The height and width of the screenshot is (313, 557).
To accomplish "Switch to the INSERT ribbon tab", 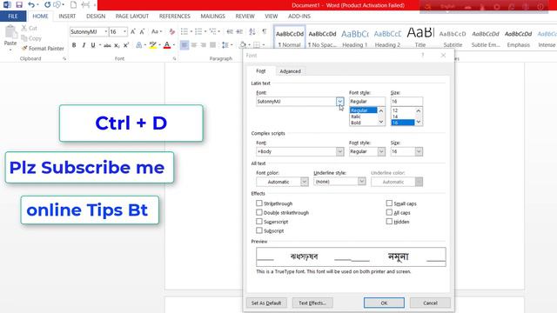I will 67,16.
